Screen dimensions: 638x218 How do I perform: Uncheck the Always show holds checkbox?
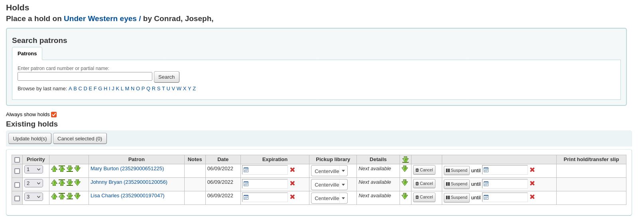point(54,115)
